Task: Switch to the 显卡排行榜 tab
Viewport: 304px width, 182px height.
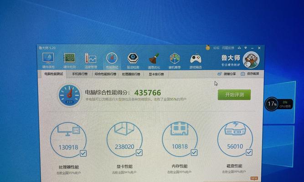Action: [156, 74]
